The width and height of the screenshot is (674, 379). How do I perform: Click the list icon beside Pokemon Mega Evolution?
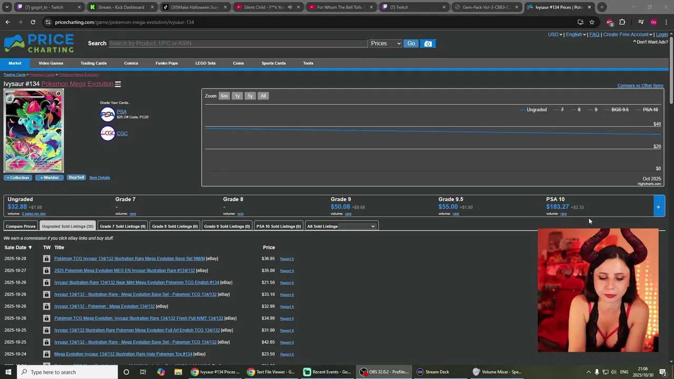click(x=118, y=84)
